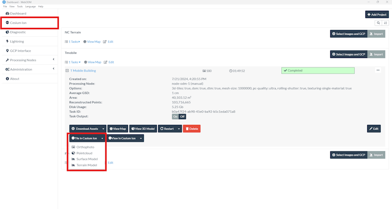This screenshot has width=392, height=209.
Task: Click the Add Project button
Action: 377,14
